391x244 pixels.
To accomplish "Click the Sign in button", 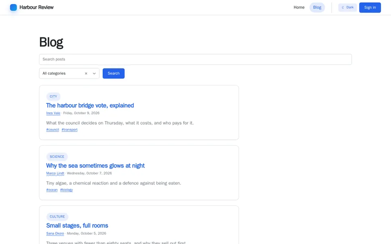I will tap(370, 7).
